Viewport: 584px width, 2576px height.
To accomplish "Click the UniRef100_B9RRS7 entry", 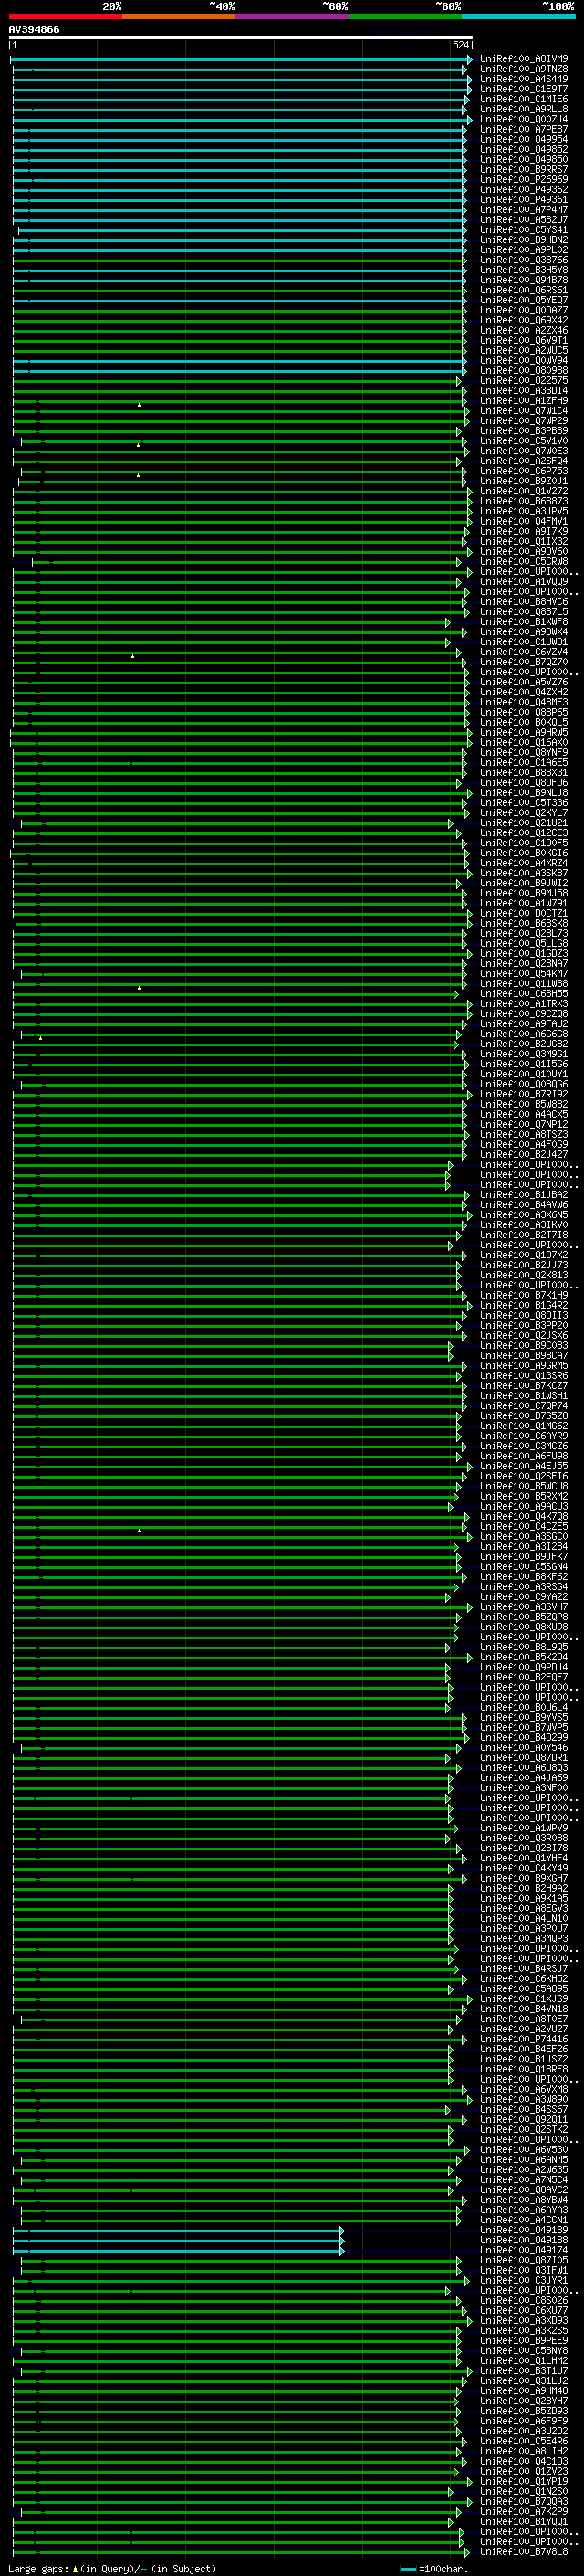I will tap(524, 169).
